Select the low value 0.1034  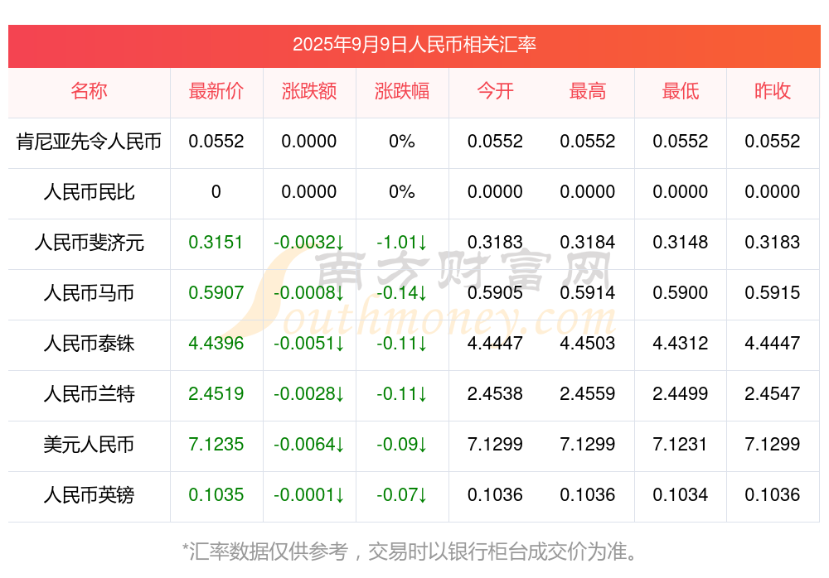[x=681, y=494]
